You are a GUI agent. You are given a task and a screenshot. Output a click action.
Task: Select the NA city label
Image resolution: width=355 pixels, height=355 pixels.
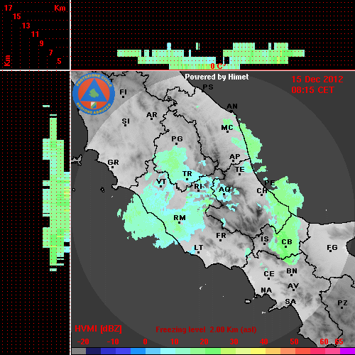pos(266,290)
